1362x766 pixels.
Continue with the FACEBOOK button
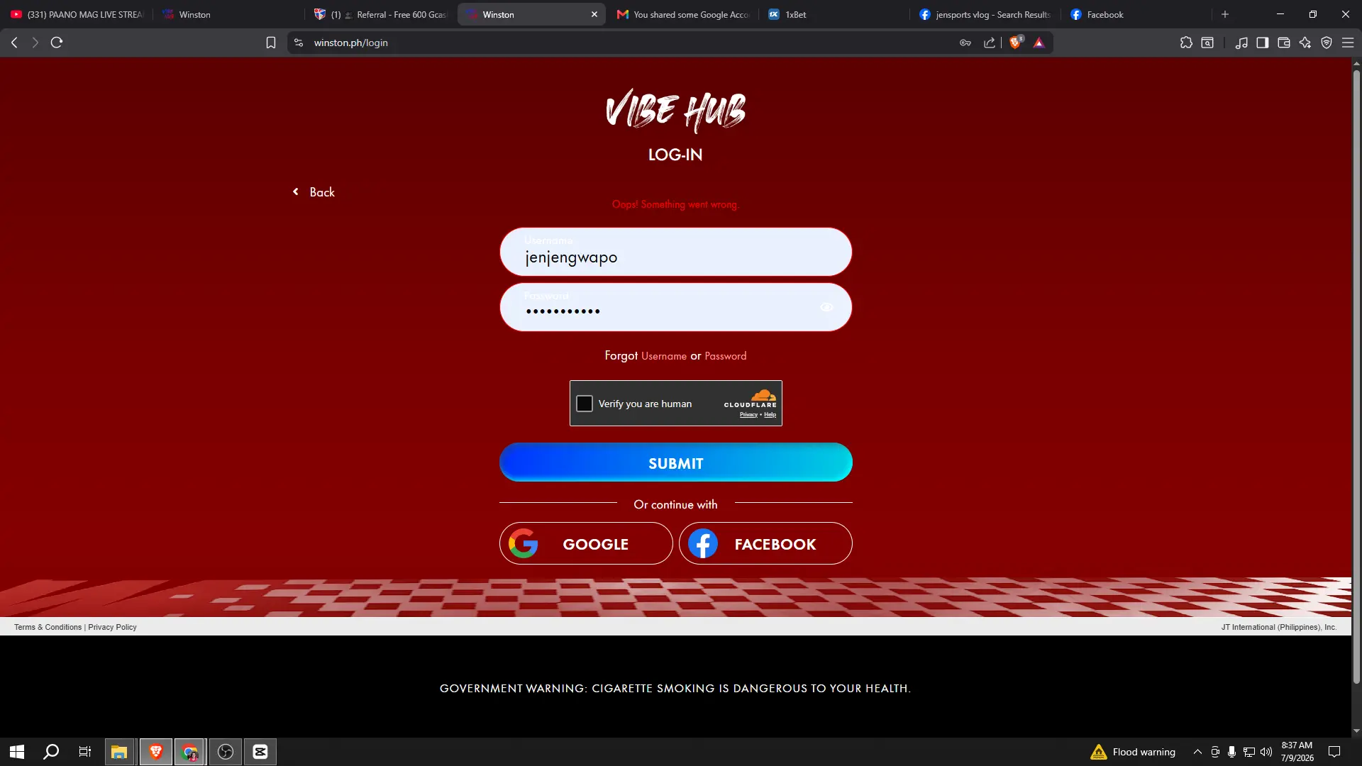[765, 543]
